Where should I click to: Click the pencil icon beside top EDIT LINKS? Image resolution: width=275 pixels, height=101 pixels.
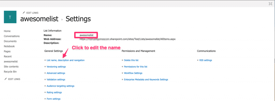click(24, 13)
